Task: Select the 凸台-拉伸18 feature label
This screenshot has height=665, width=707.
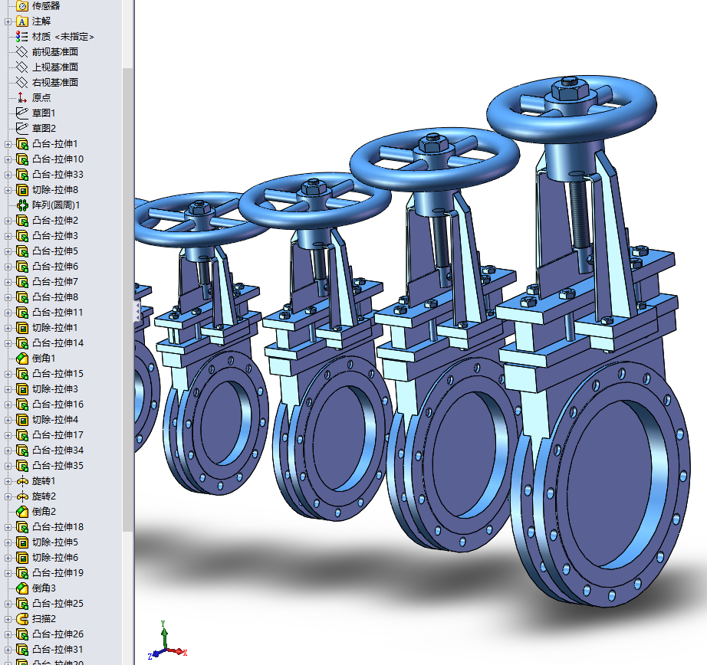Action: (x=58, y=526)
